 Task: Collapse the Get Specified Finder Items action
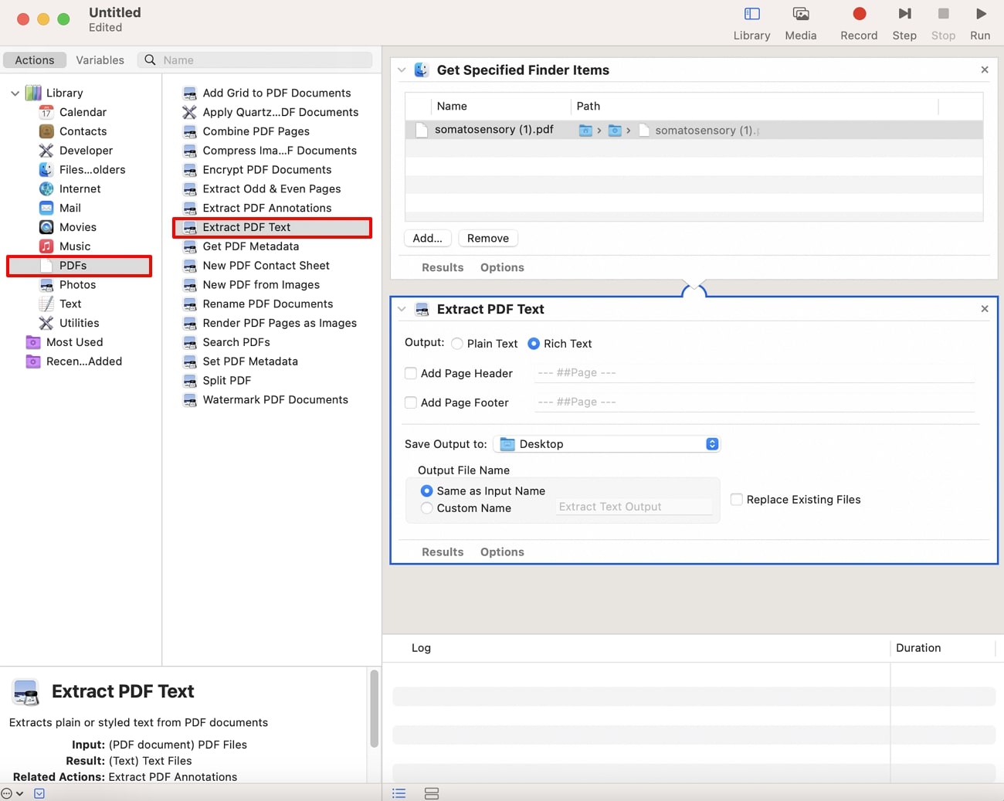click(x=402, y=70)
